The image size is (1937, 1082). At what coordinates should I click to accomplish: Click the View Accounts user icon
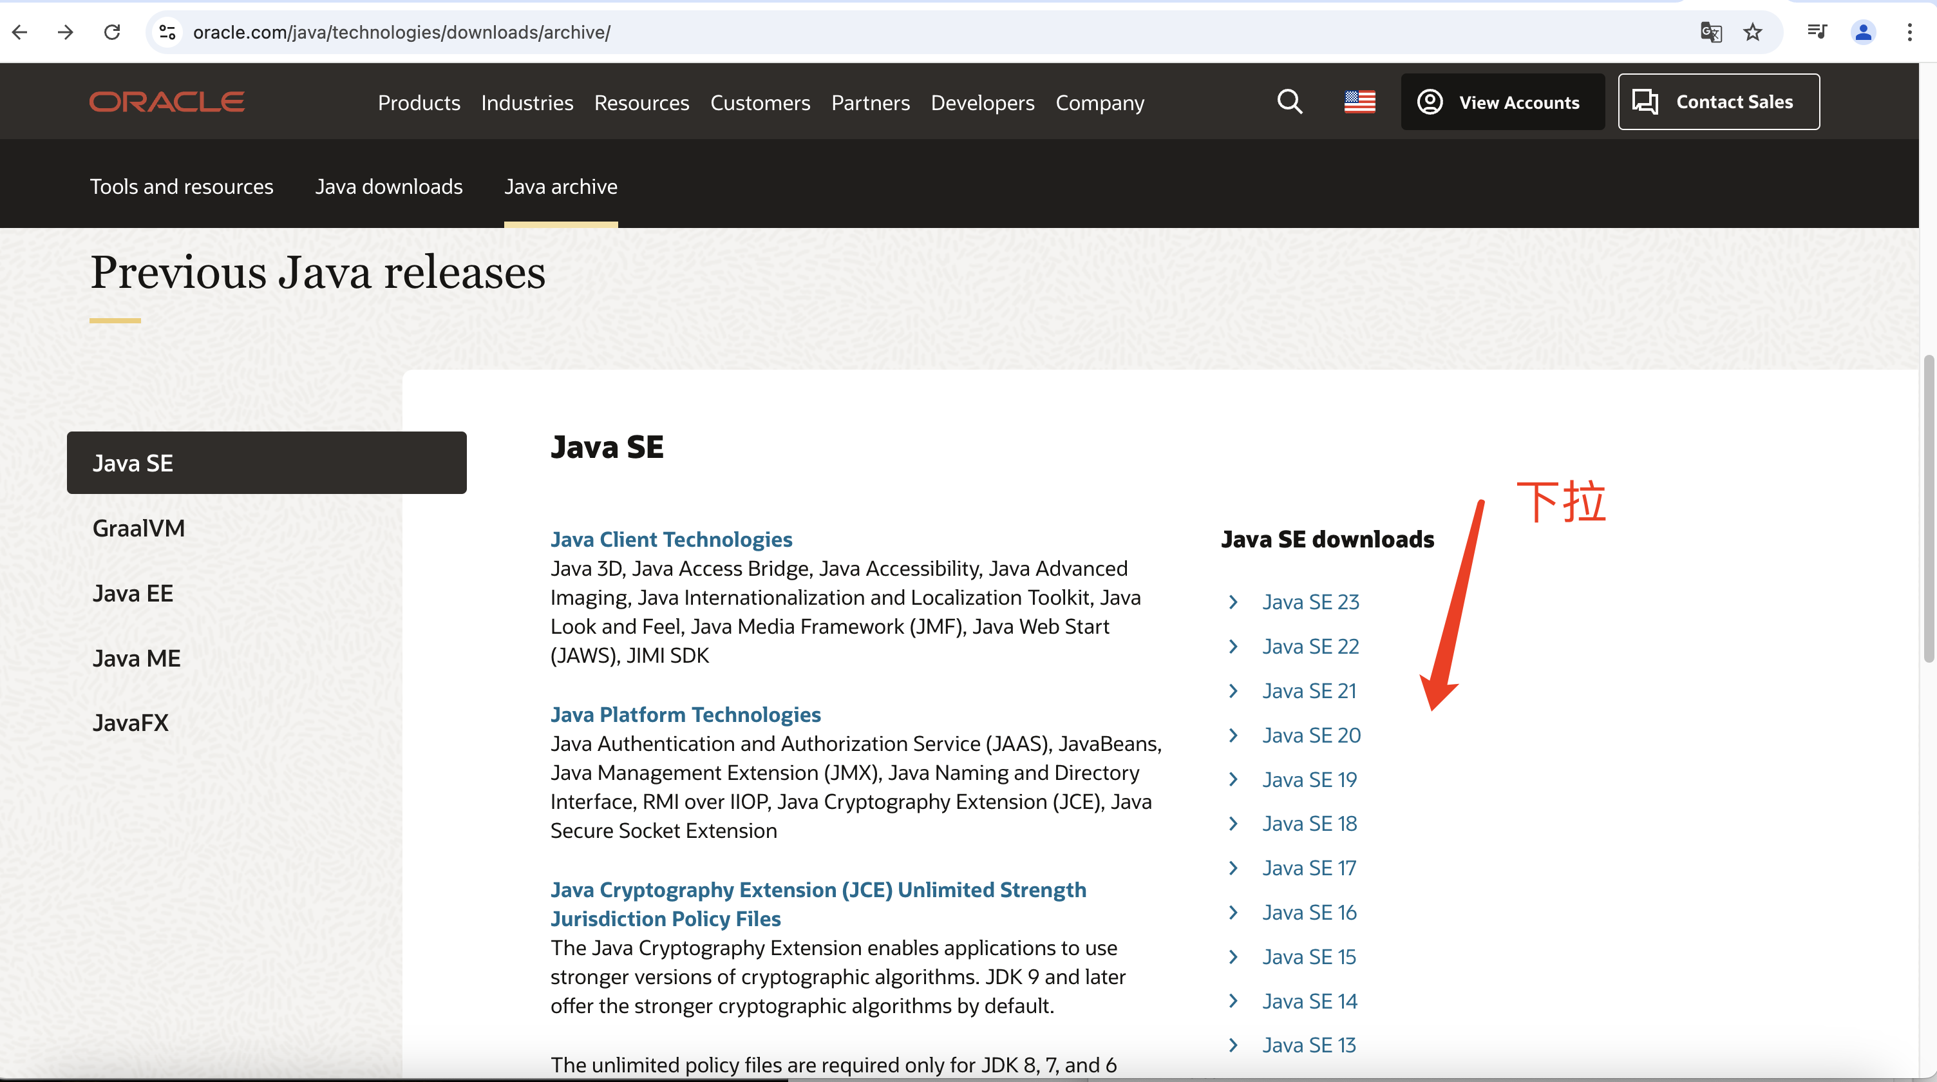[1431, 101]
